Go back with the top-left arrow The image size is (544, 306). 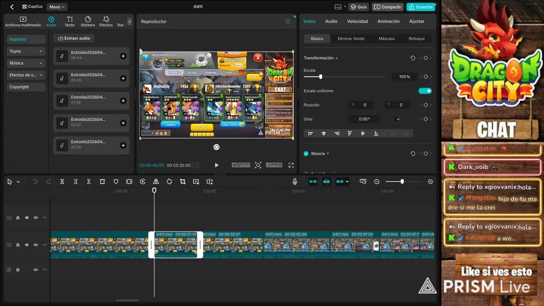[x=12, y=7]
